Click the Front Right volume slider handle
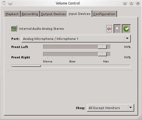This screenshot has width=142, height=120. (x=102, y=54)
